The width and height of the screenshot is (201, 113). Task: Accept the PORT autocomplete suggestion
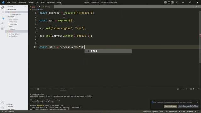click(108, 51)
